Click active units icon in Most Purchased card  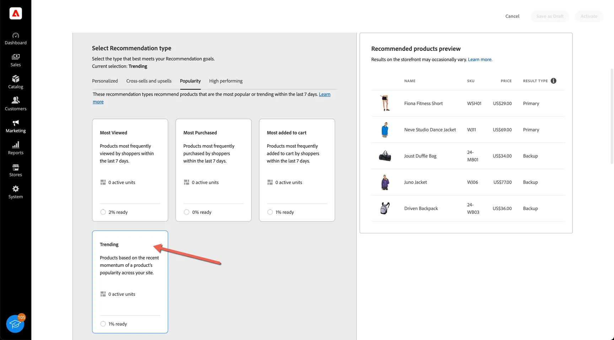click(187, 182)
